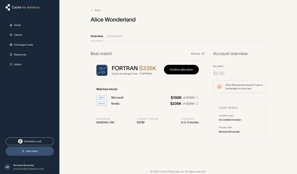Click info icon beside Microsoft amount
Viewport: 297px width, 174px height.
click(x=197, y=98)
